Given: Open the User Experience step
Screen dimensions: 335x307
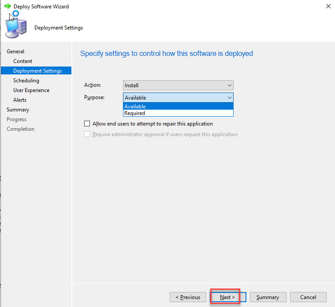Looking at the screenshot, I should click(x=31, y=90).
